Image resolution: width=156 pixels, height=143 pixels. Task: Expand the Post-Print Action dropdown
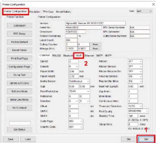[79, 91]
